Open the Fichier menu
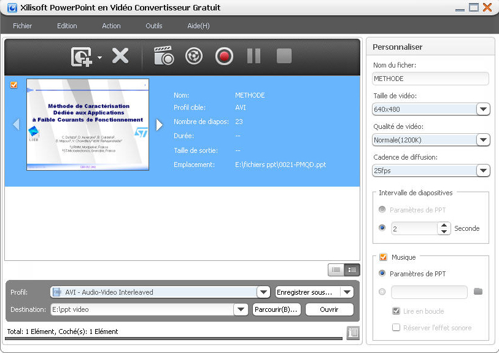This screenshot has height=353, width=499. pos(22,26)
